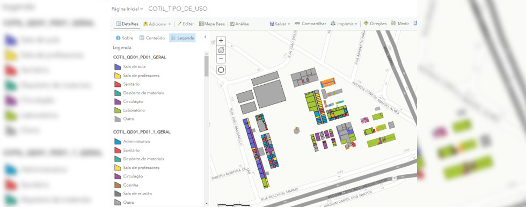Click the Laboratório green legend swatch
This screenshot has height=207, width=526.
click(118, 110)
